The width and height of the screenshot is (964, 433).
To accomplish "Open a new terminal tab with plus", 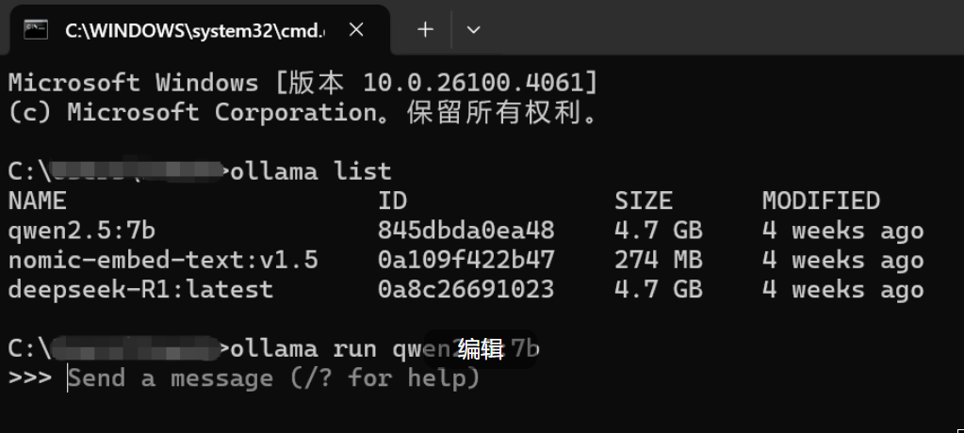I will point(426,29).
